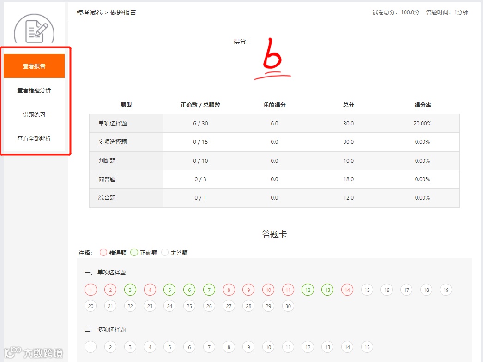Open correct single-choice question 6
Screen dimensions: 483x362
click(x=189, y=290)
